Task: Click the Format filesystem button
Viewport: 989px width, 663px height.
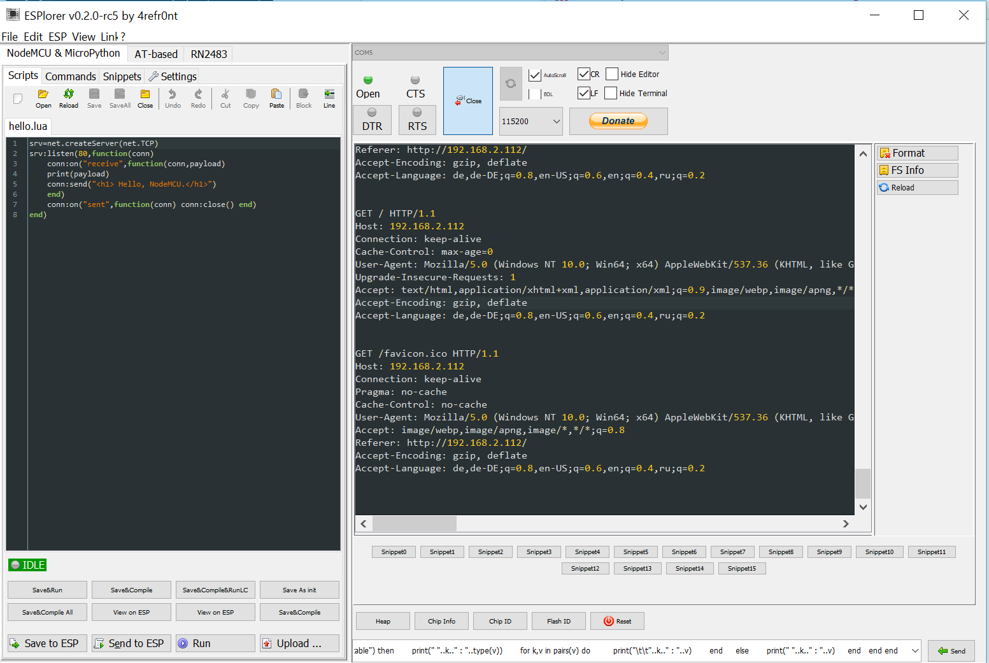Action: pyautogui.click(x=917, y=153)
